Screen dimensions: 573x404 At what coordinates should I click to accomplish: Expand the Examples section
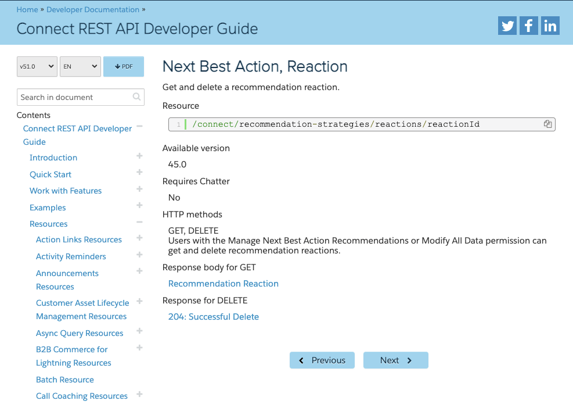coord(139,205)
